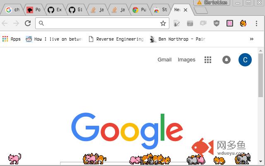Viewport: 265px width, 166px height.
Task: Focus the address bar
Action: tap(102, 23)
